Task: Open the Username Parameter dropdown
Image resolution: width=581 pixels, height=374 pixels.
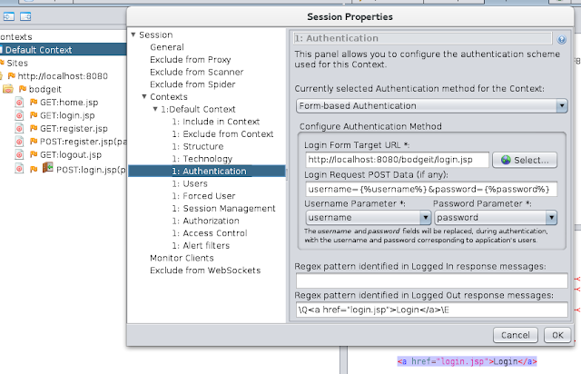Action: (424, 218)
